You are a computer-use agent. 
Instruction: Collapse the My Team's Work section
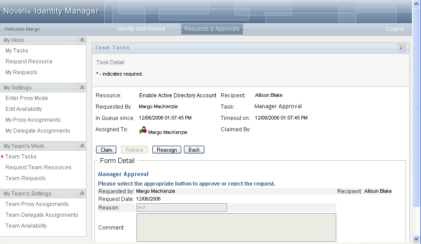click(82, 146)
